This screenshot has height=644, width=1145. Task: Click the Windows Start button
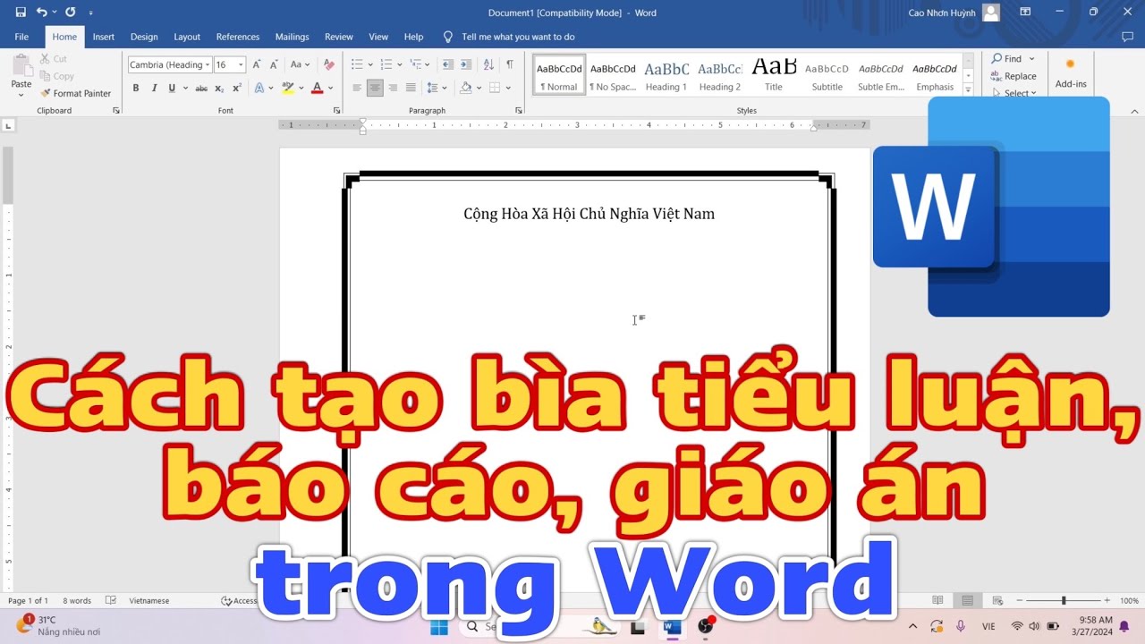(x=439, y=627)
